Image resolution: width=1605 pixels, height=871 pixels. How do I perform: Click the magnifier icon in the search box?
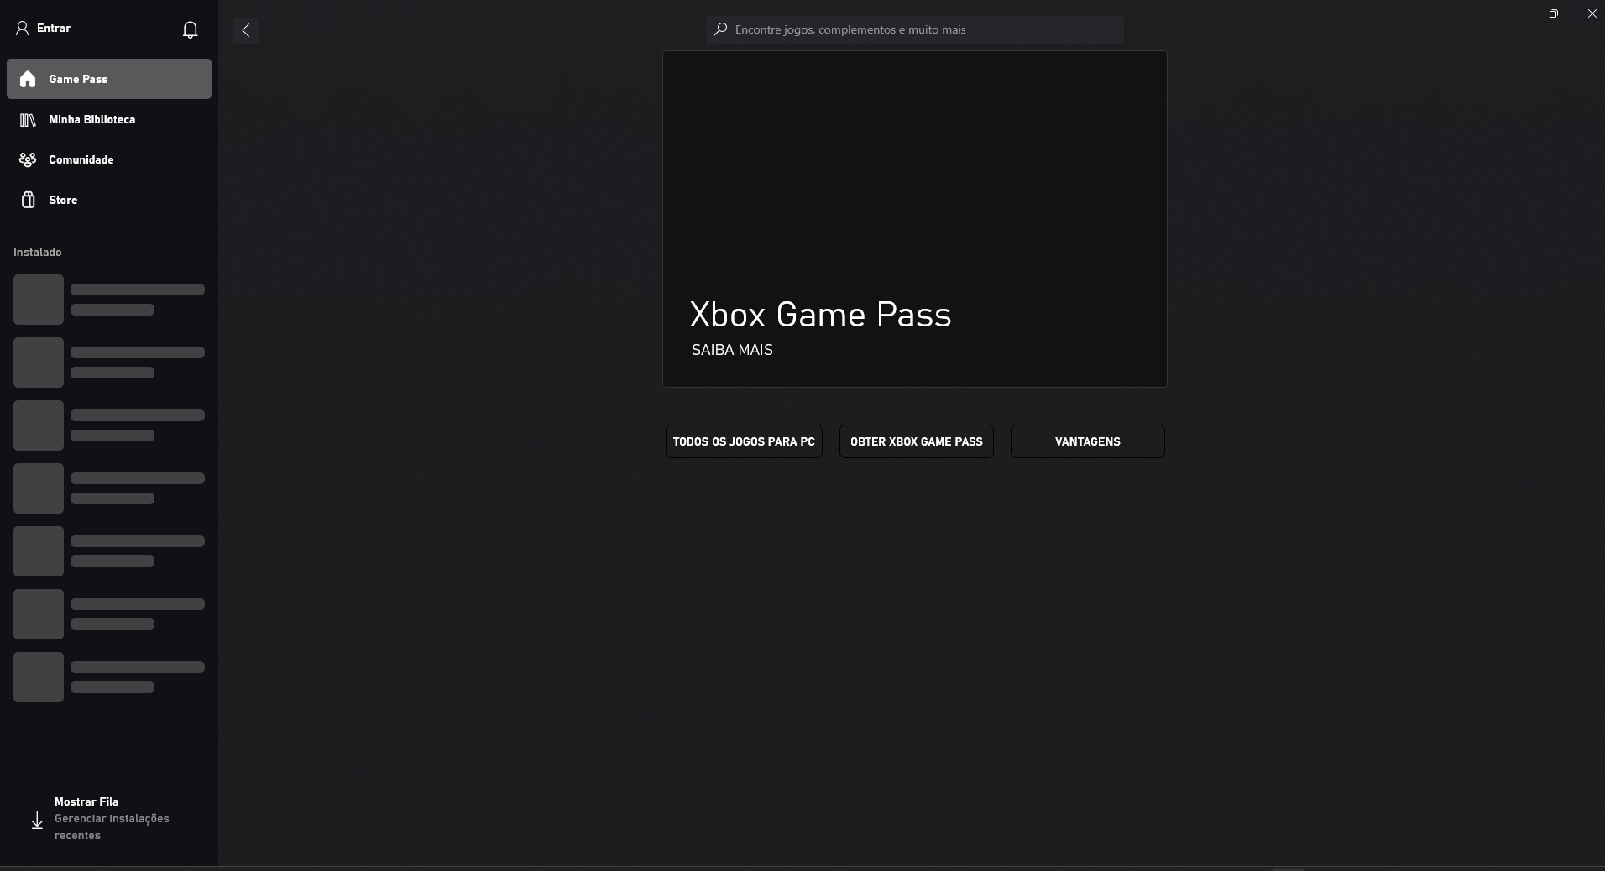coord(720,29)
